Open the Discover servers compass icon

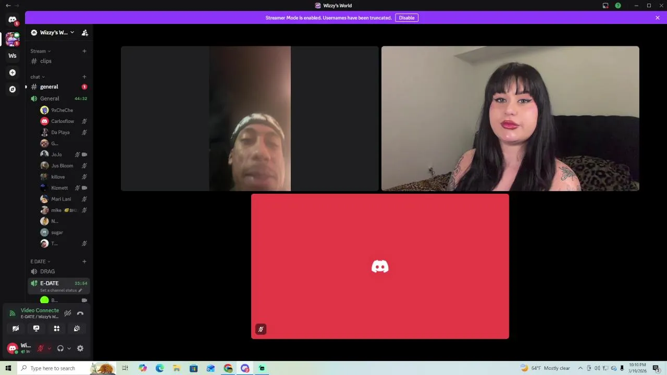pyautogui.click(x=13, y=89)
